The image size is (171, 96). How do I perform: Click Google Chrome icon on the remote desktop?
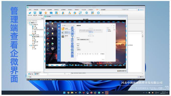click(48, 44)
